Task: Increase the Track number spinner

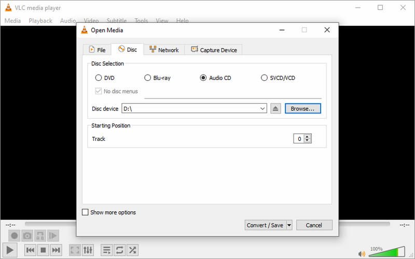Action: click(307, 137)
